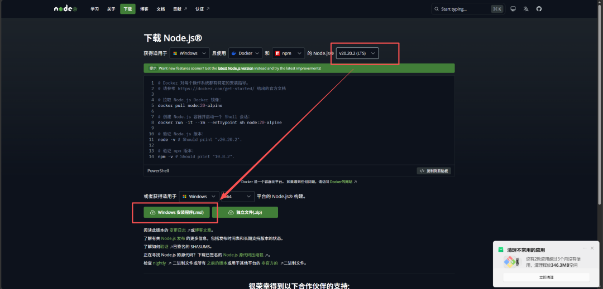Open the x64 architecture dropdown

pos(238,197)
